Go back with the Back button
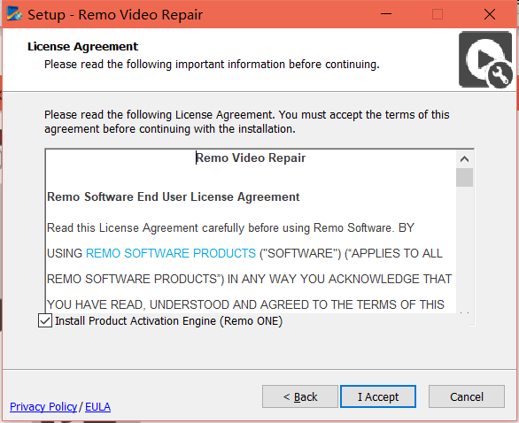 (300, 396)
